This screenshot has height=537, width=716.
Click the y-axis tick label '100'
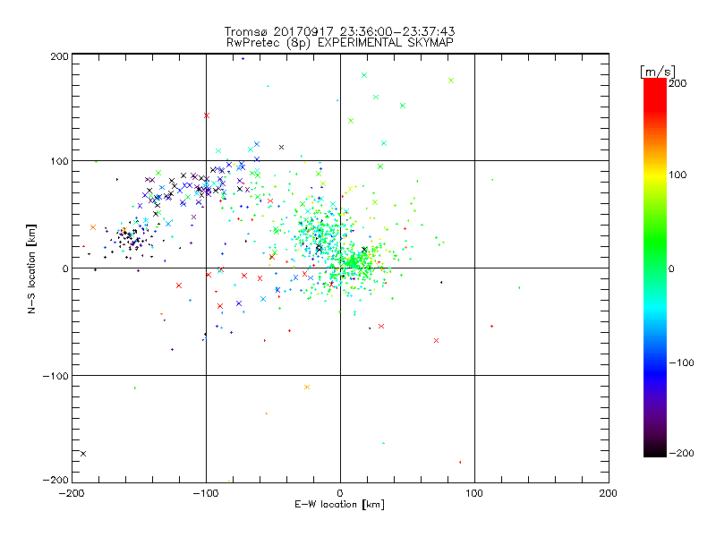[x=59, y=161]
